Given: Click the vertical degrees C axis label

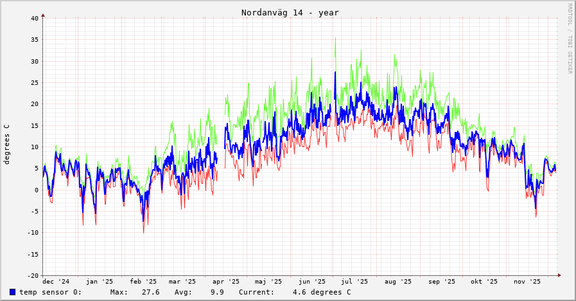Looking at the screenshot, I should click(7, 144).
